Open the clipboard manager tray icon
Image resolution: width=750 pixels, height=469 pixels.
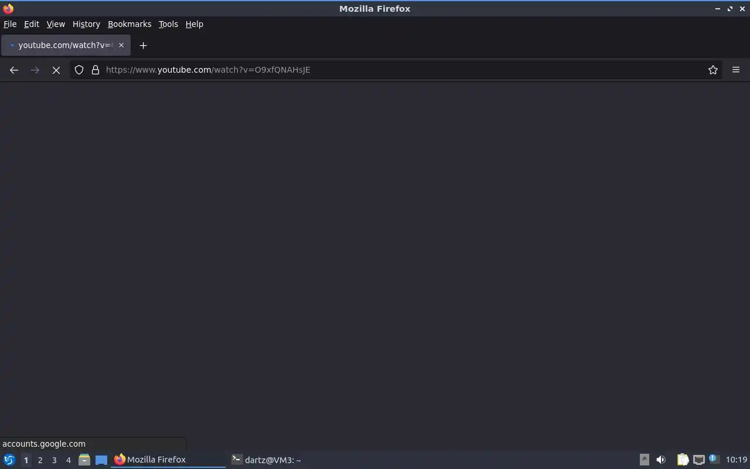pos(683,460)
